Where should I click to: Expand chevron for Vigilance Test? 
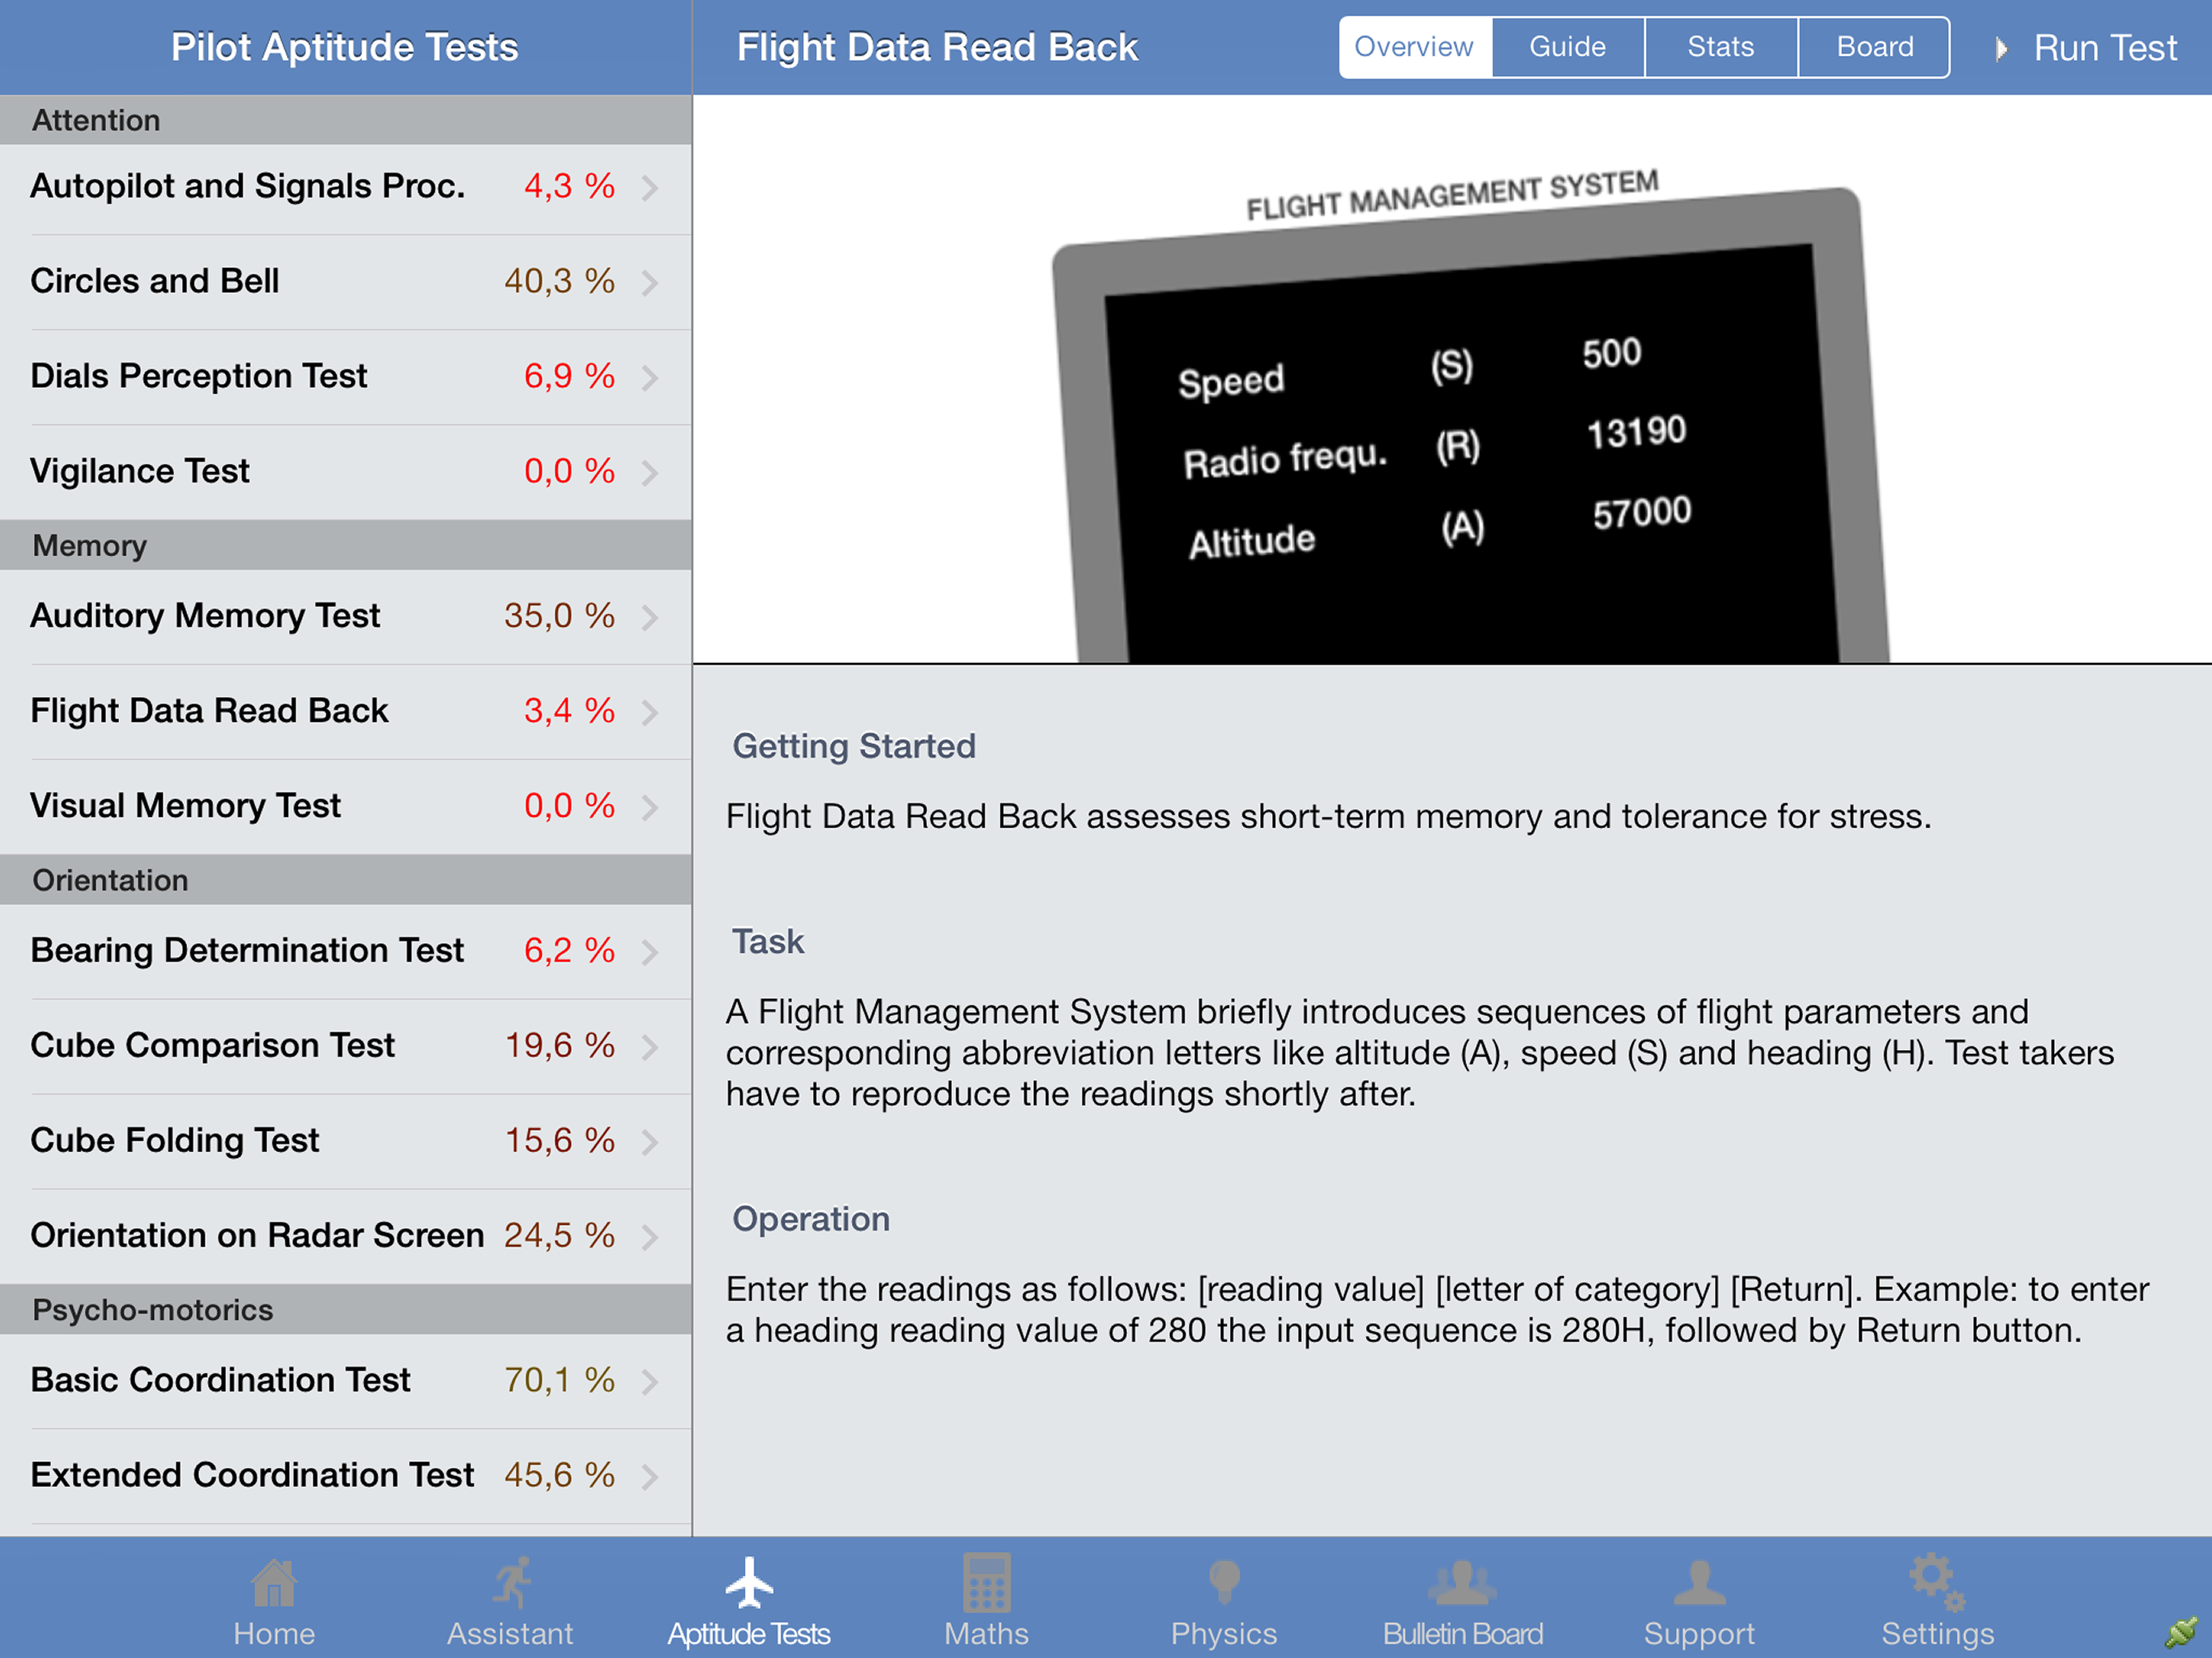[x=651, y=472]
